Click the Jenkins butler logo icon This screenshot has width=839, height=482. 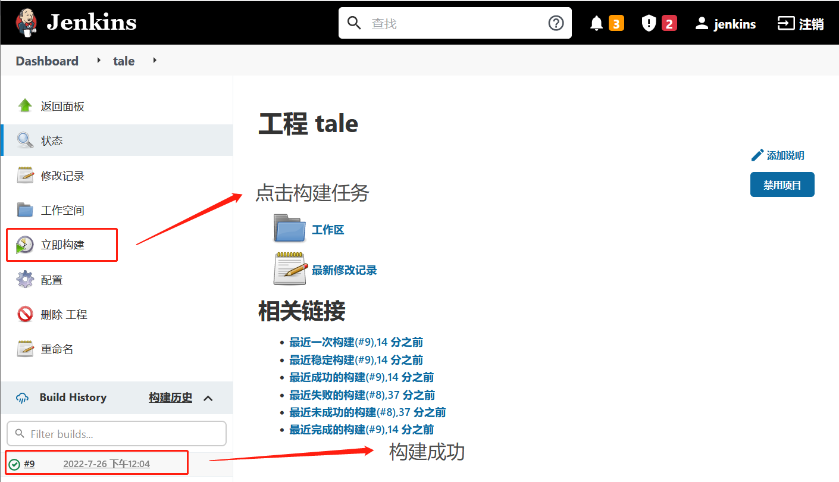[x=26, y=23]
